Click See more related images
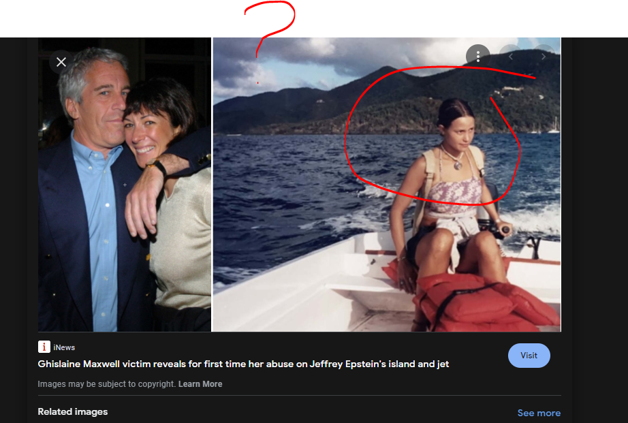 coord(539,413)
